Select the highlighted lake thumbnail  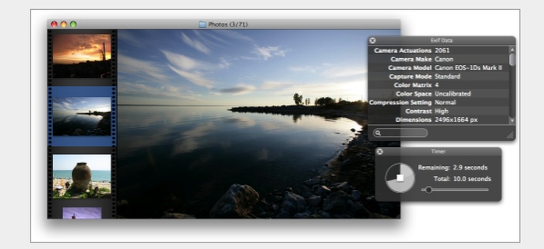[82, 116]
